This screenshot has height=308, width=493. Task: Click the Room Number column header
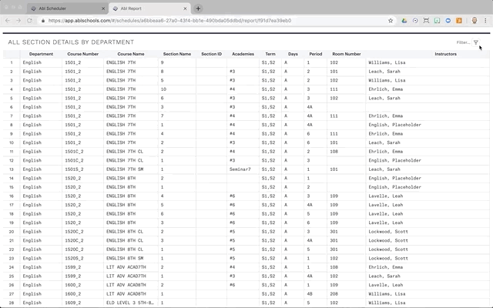tap(347, 54)
